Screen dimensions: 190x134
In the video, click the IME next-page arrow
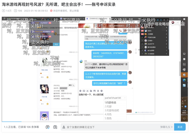pos(125,98)
